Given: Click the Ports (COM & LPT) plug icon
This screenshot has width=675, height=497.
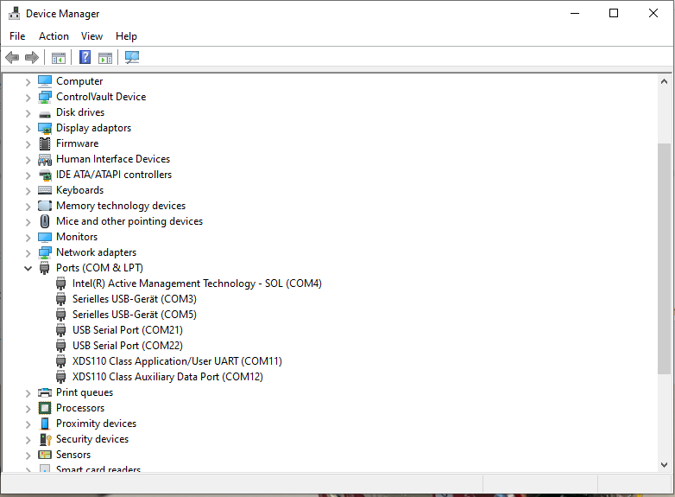Looking at the screenshot, I should tap(44, 268).
